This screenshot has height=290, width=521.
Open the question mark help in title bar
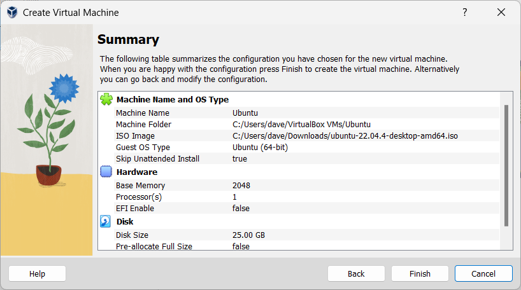click(x=465, y=12)
